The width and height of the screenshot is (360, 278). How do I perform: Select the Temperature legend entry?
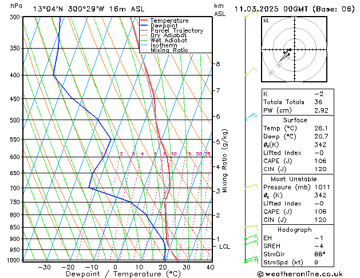click(x=169, y=21)
